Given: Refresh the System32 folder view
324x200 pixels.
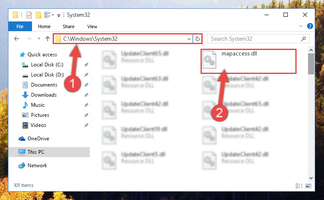Looking at the screenshot, I should [x=198, y=39].
